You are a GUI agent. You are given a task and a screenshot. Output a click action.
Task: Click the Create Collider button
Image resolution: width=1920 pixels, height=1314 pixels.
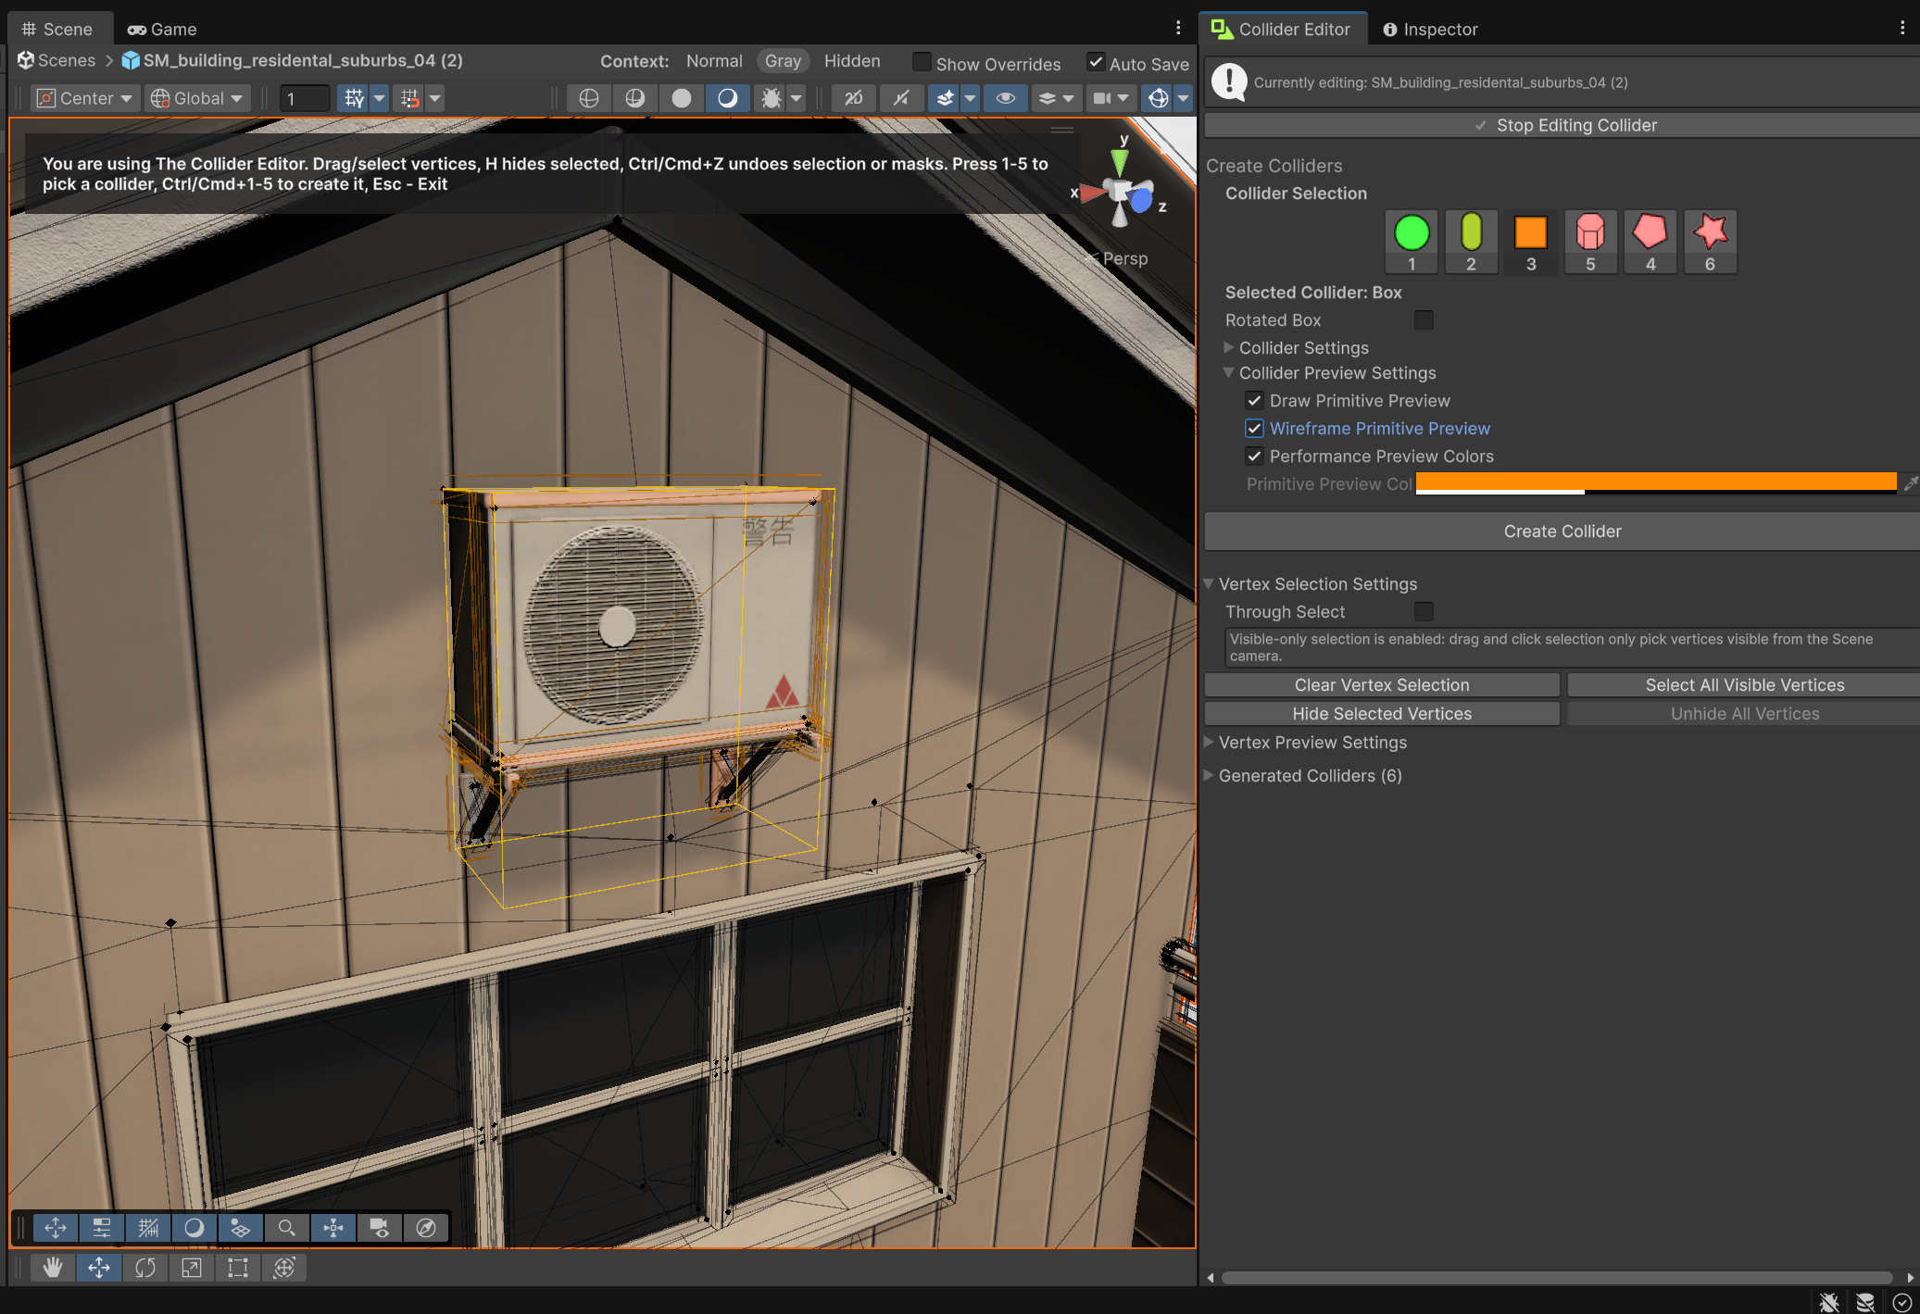pyautogui.click(x=1562, y=532)
